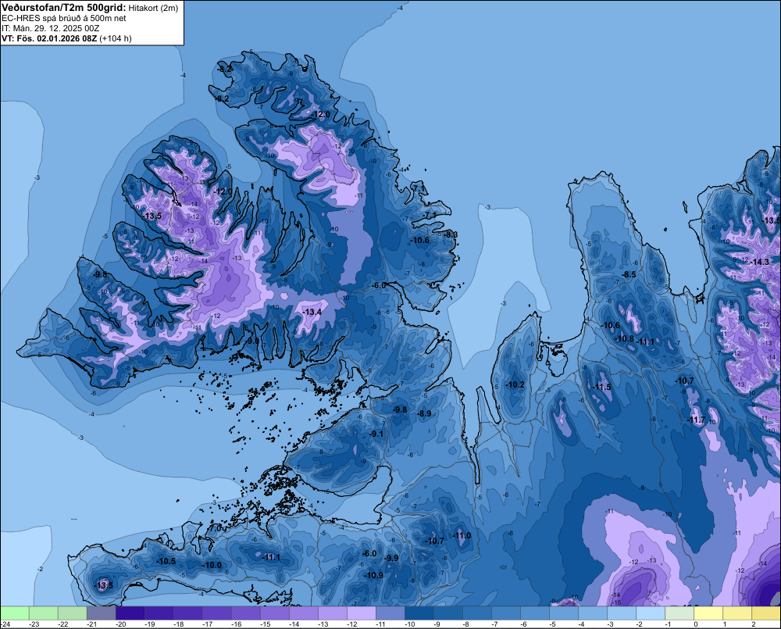Click the -19 label on the color scale
Screen dimensions: 781x629
(149, 624)
